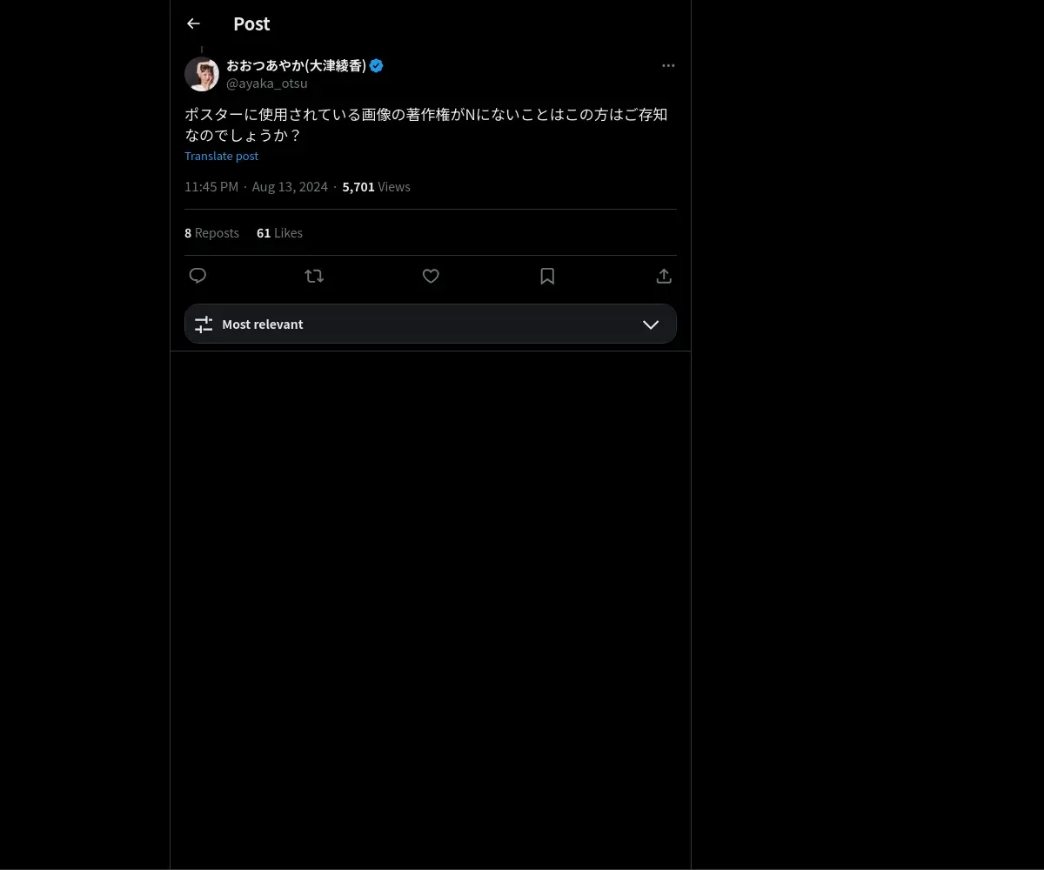Open the reply icon under the post
Viewport: 1044px width, 870px height.
point(197,276)
